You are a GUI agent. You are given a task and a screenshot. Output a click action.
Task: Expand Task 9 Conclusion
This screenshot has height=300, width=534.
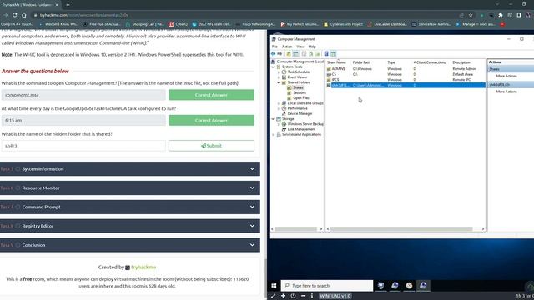(130, 245)
